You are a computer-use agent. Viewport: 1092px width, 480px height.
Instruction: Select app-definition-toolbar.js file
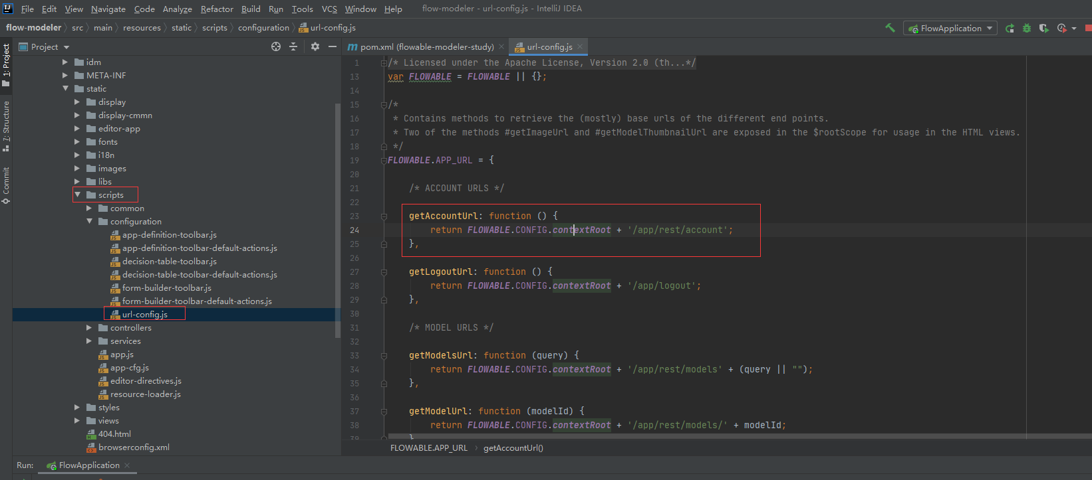(169, 234)
